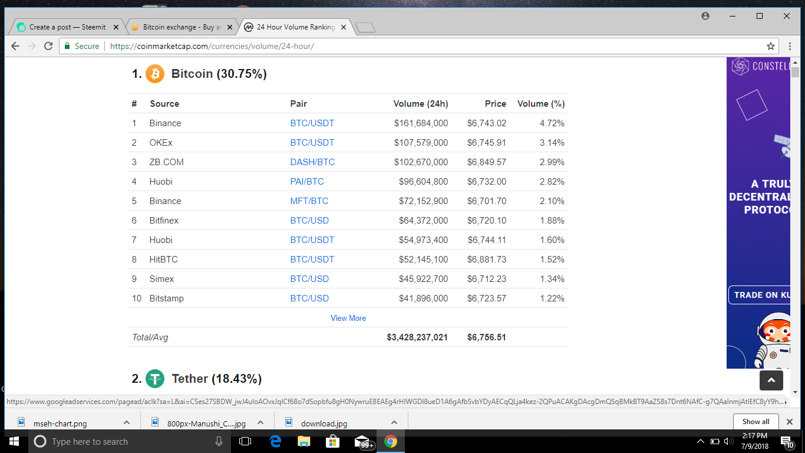Open OKEx BTC/USDT pair link
Viewport: 805px width, 453px height.
[x=312, y=143]
